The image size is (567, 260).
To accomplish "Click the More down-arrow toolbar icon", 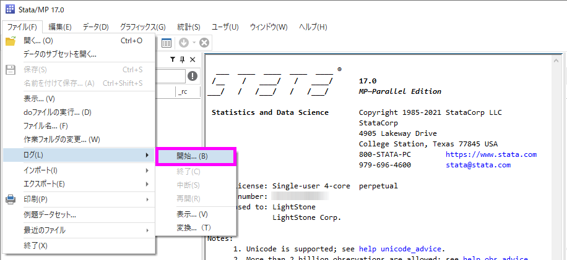I will 184,43.
